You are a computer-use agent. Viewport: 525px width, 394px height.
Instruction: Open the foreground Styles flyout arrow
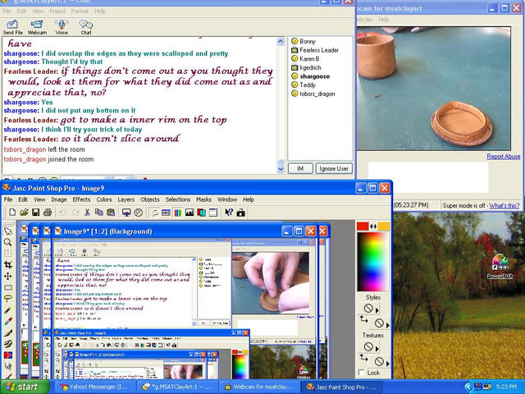coord(377,310)
